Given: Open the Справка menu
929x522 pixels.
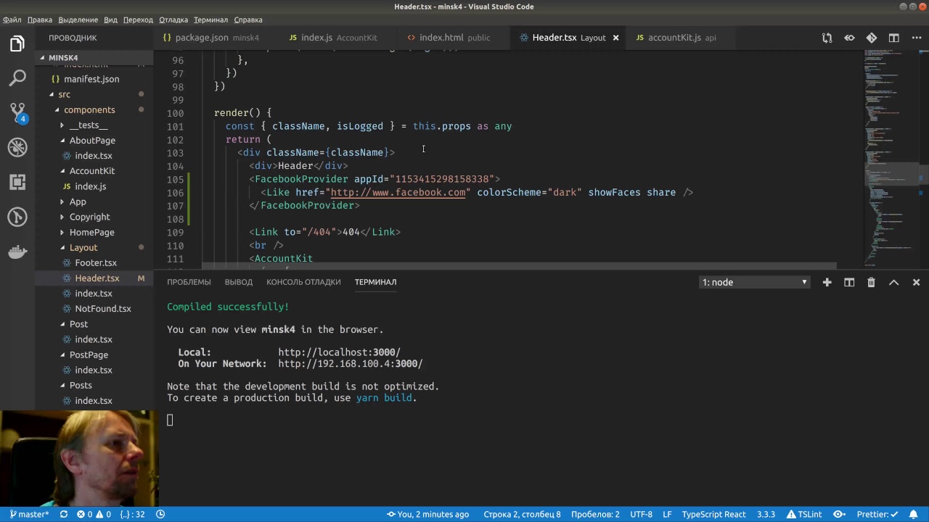Looking at the screenshot, I should [248, 20].
